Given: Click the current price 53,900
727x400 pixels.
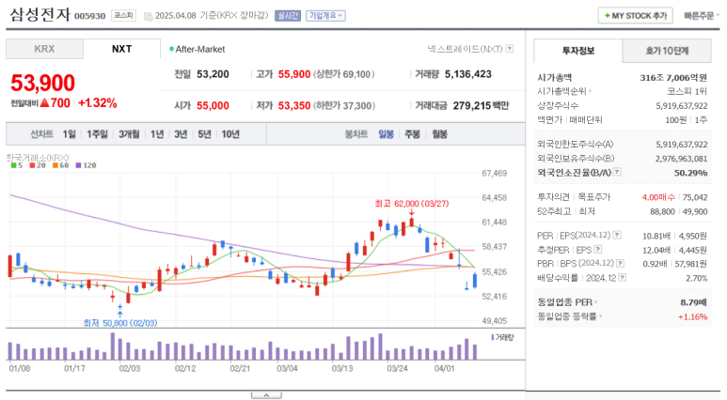Looking at the screenshot, I should [x=42, y=84].
